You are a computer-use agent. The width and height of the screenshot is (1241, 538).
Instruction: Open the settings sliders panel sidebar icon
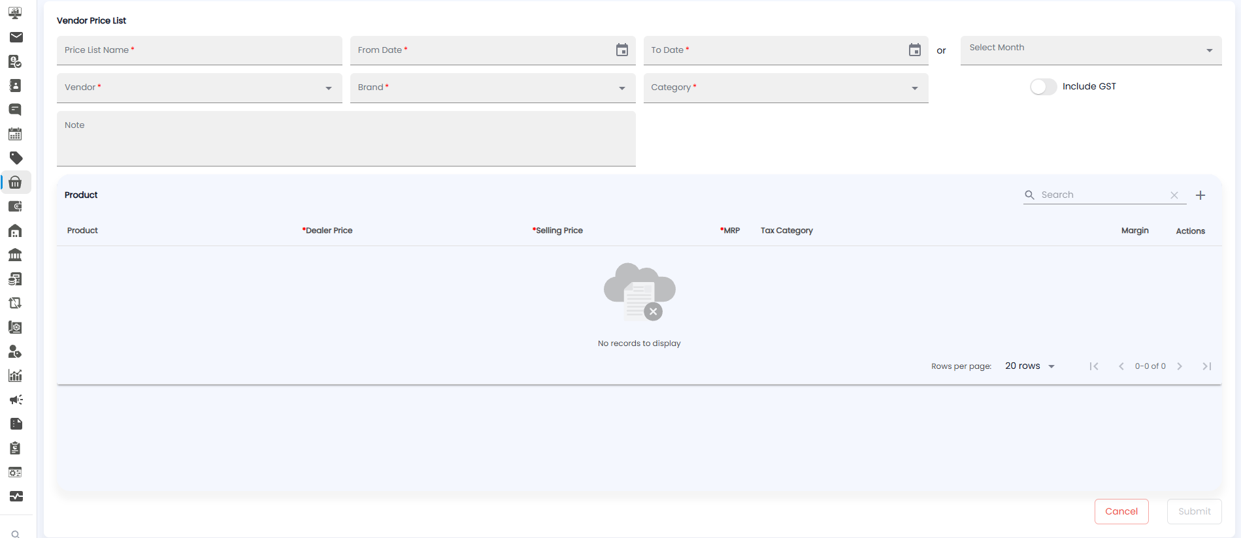[x=15, y=472]
